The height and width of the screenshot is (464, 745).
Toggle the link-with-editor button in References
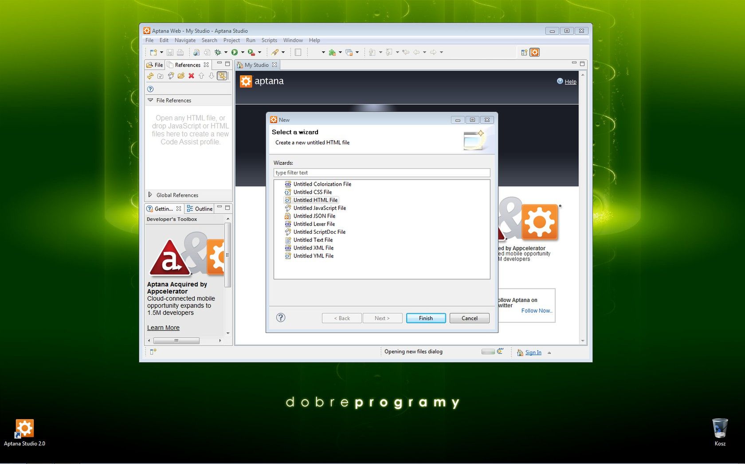coord(222,76)
